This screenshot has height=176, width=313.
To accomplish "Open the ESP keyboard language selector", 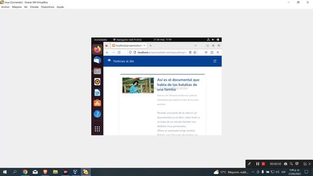I will click(x=284, y=172).
